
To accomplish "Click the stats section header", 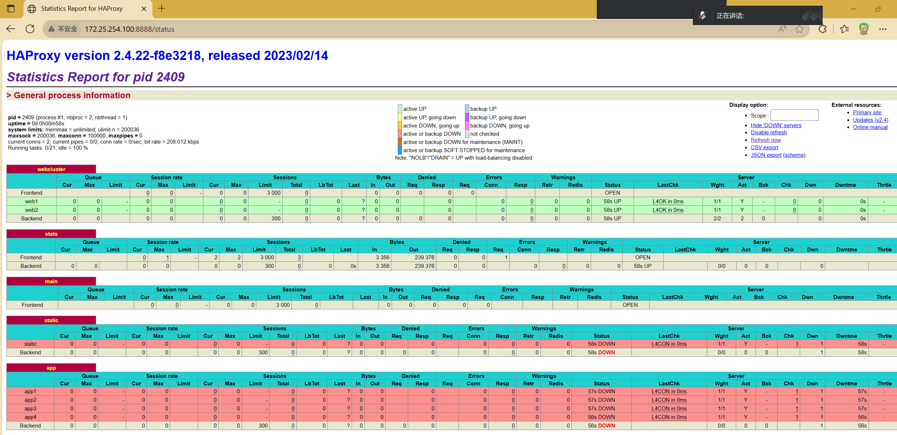I will [51, 234].
